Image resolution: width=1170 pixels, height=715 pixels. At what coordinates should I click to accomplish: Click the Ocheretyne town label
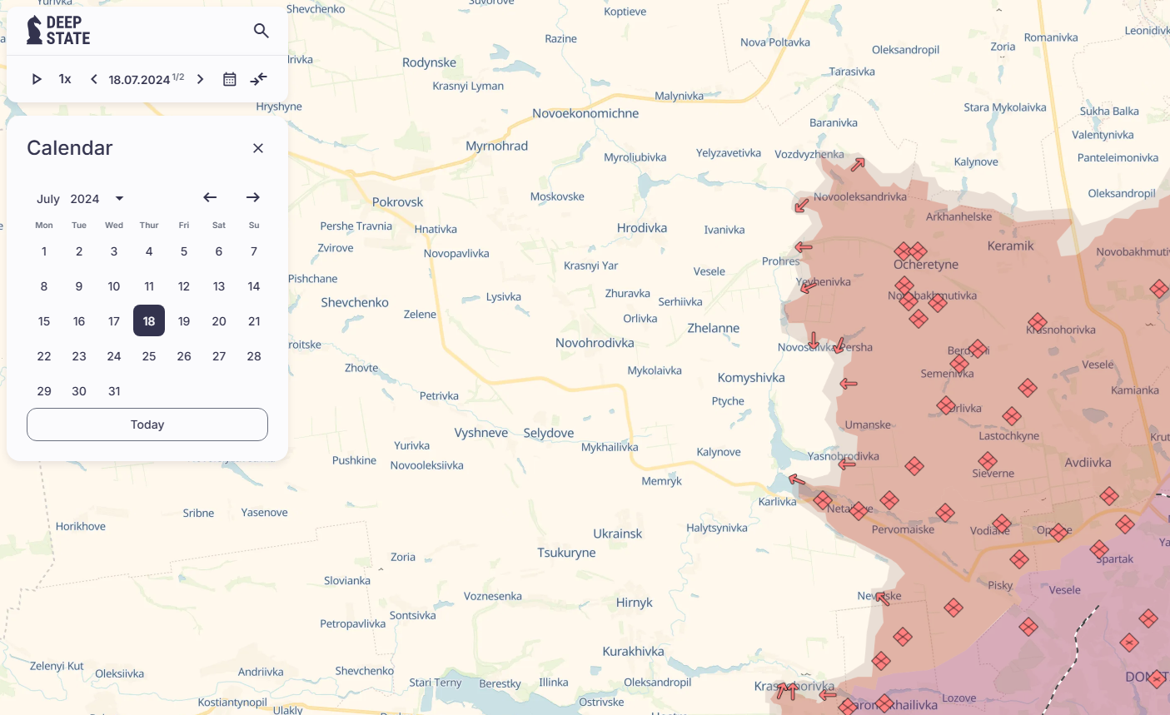(926, 265)
